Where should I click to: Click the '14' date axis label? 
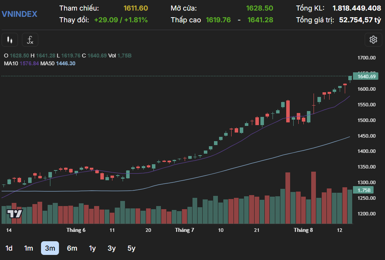coord(9,230)
